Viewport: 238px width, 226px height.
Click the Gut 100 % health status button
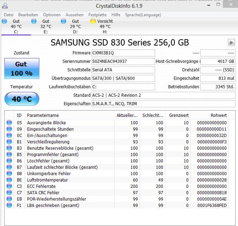(22, 69)
